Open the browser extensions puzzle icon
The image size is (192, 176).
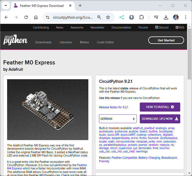point(141,17)
